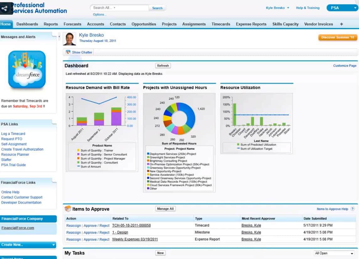Open the Resource Planner link
359x259 pixels.
point(15,155)
